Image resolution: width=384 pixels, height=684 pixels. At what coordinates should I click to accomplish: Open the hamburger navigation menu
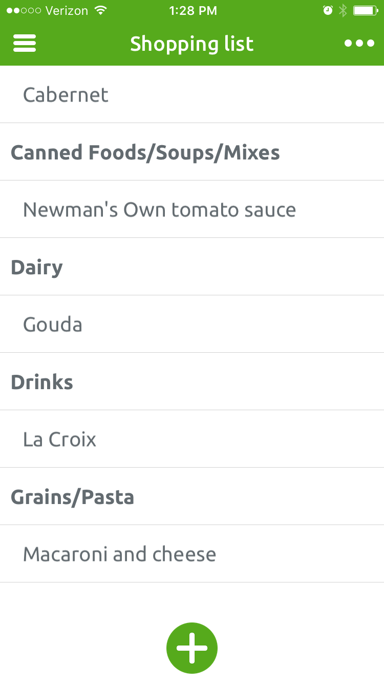tap(25, 43)
